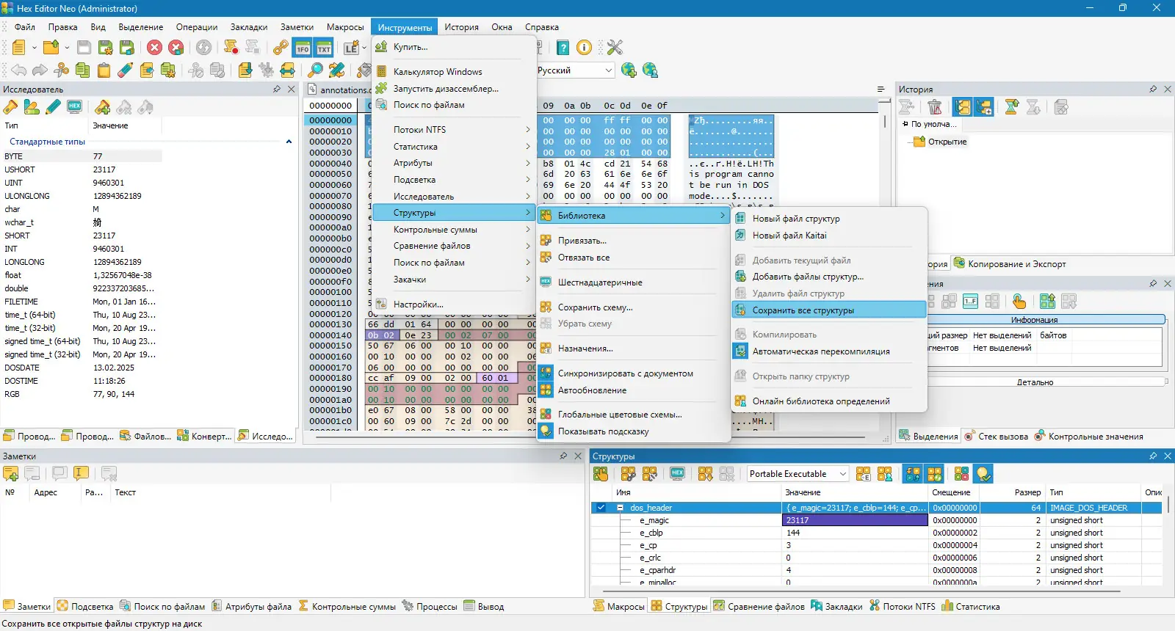Click Новый файл Kaitai menu entry
Image resolution: width=1175 pixels, height=631 pixels.
(x=830, y=236)
